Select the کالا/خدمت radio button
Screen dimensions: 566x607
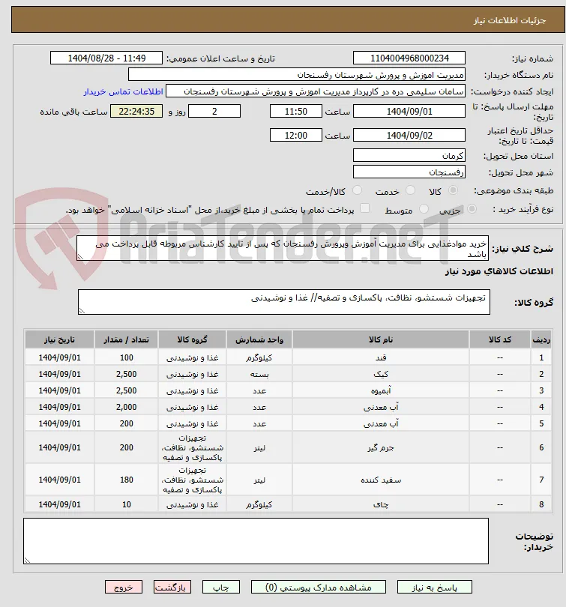coord(357,190)
